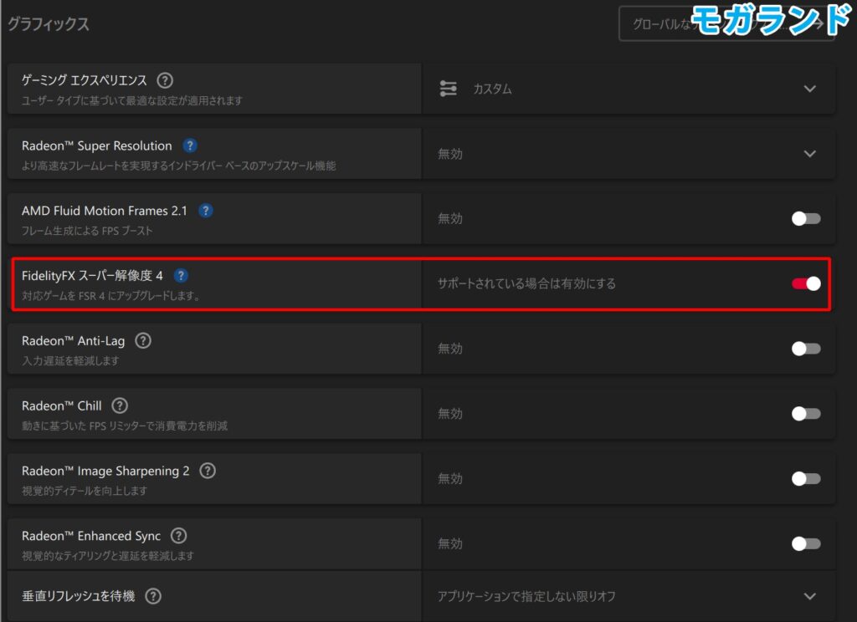Click the フレーム生成による FPS ブースト description

[87, 231]
